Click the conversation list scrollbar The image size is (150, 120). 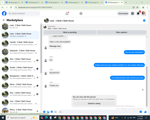(x=41, y=49)
